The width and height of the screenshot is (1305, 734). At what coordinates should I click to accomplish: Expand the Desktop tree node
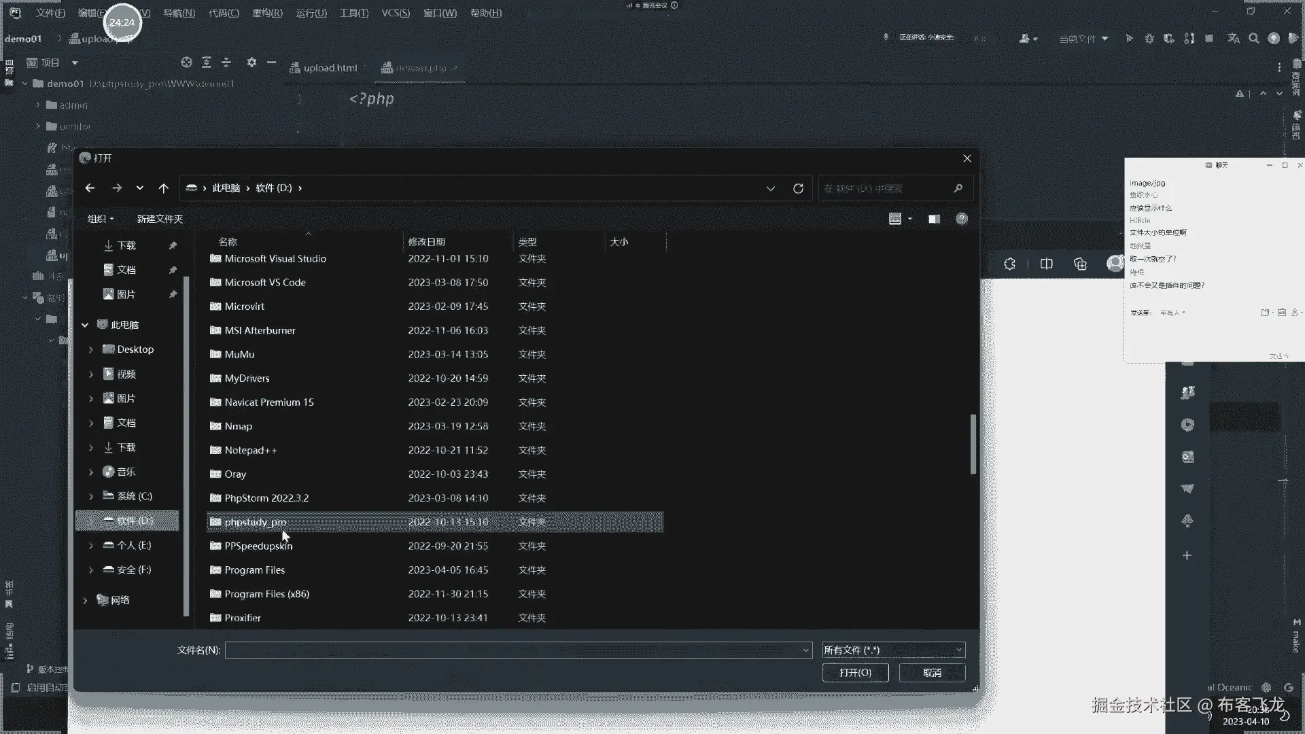tap(91, 349)
